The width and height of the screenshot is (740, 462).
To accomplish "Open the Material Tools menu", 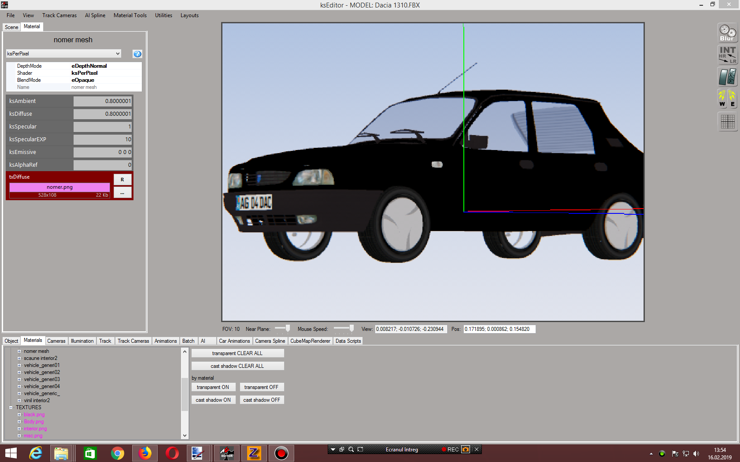I will tap(130, 15).
